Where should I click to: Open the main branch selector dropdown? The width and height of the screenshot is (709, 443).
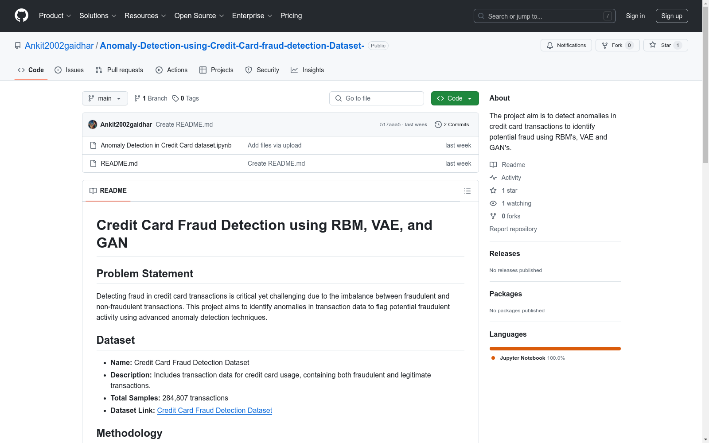pos(105,98)
